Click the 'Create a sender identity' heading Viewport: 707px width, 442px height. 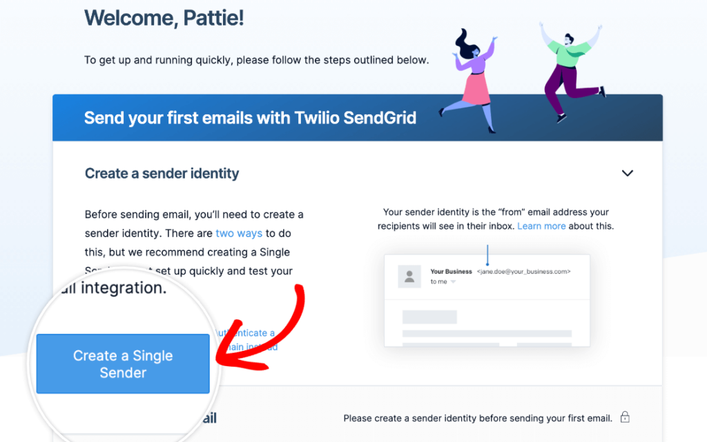click(162, 173)
